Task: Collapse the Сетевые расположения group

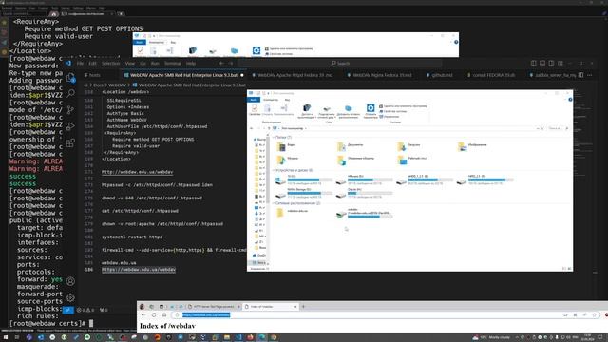Action: (x=274, y=203)
